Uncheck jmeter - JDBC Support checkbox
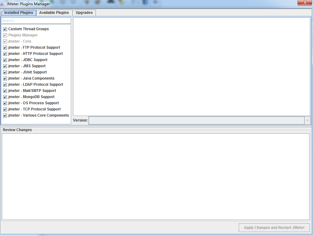This screenshot has width=313, height=236. (x=5, y=60)
